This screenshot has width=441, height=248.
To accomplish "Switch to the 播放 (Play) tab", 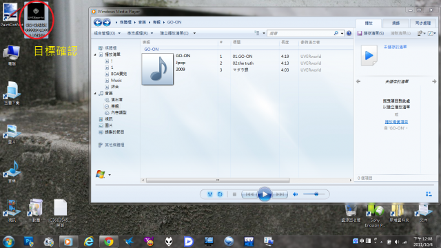I will (369, 23).
